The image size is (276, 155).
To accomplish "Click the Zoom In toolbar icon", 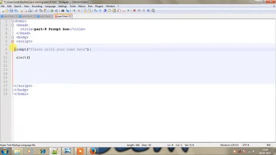I will coord(74,11).
